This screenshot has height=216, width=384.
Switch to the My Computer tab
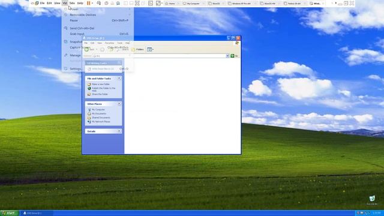tap(193, 4)
